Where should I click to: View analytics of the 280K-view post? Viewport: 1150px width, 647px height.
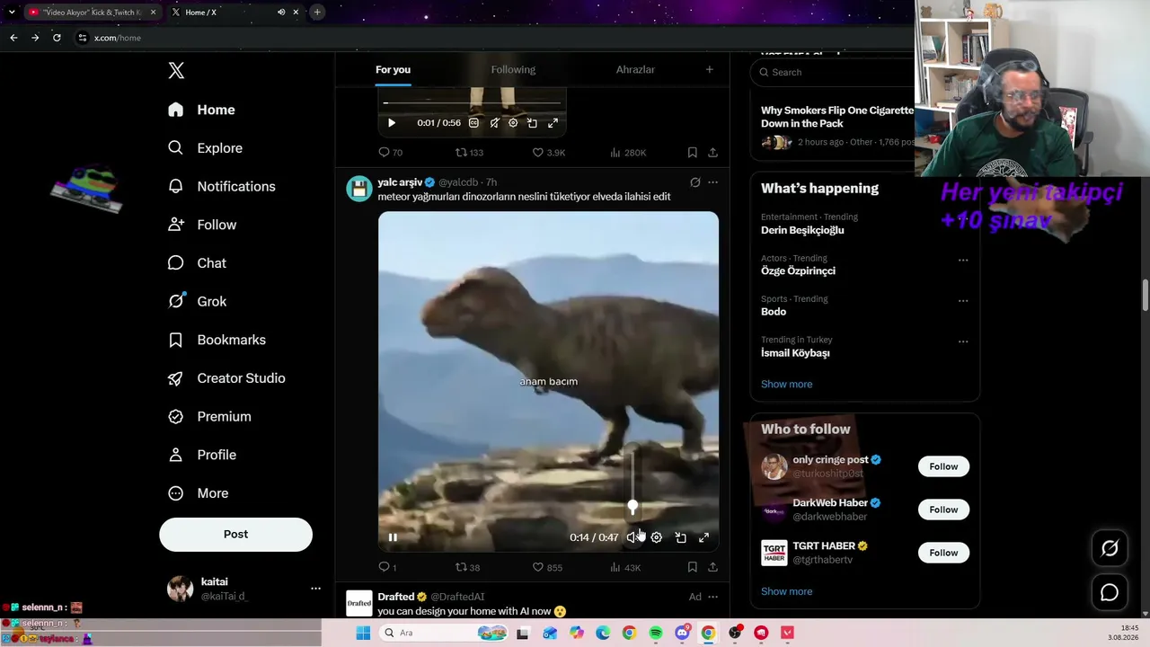[627, 153]
